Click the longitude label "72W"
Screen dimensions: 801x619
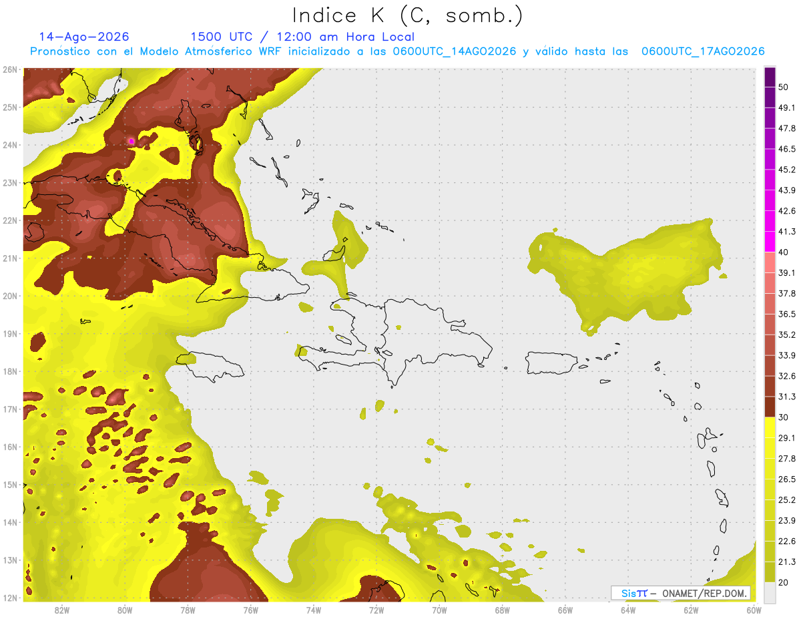click(376, 610)
